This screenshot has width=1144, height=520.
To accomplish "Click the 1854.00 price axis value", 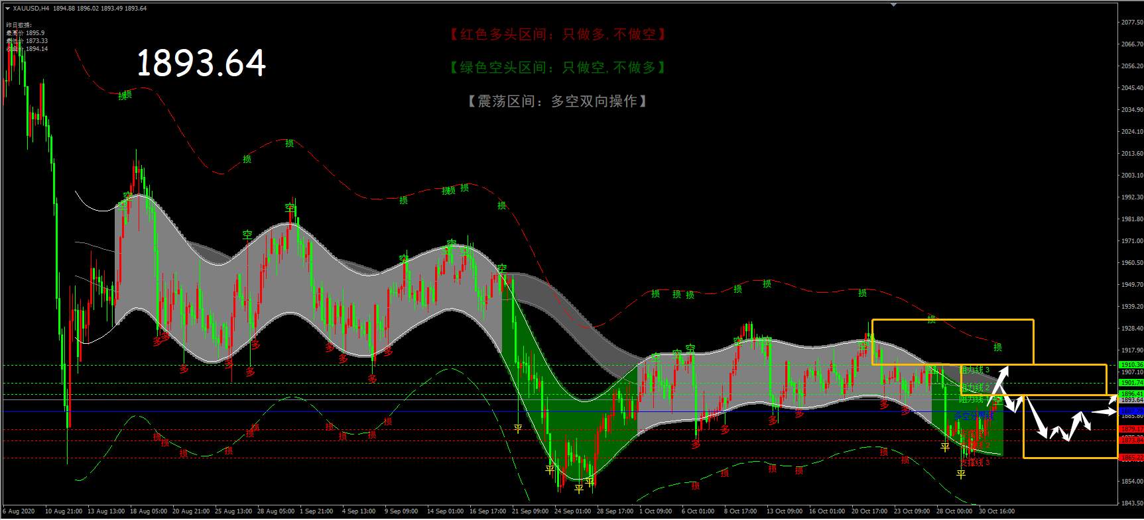I will click(x=1131, y=481).
